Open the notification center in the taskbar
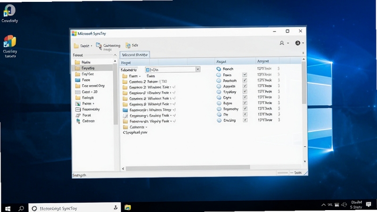The height and width of the screenshot is (212, 377). pos(369,204)
